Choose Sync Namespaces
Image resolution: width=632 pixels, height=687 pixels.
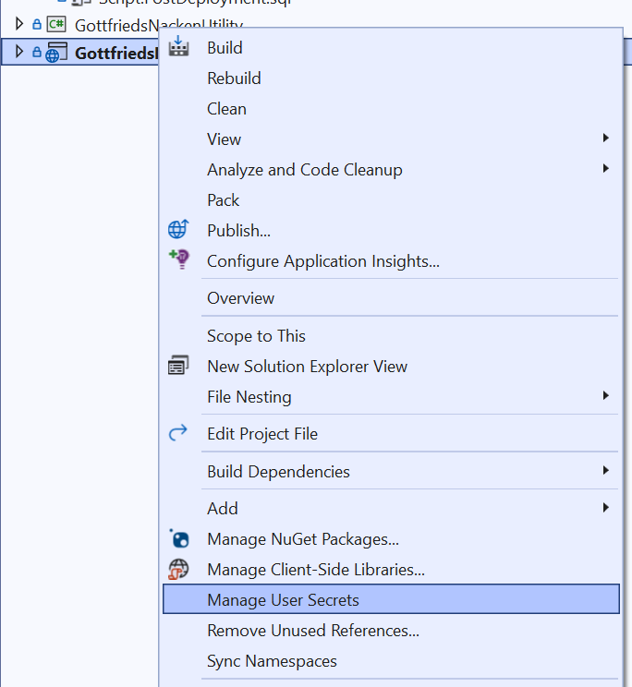(x=272, y=661)
